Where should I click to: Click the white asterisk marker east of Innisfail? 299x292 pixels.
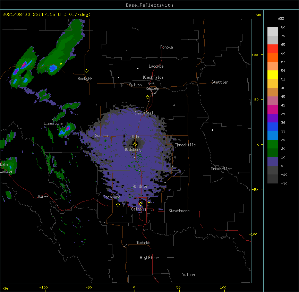174,105
